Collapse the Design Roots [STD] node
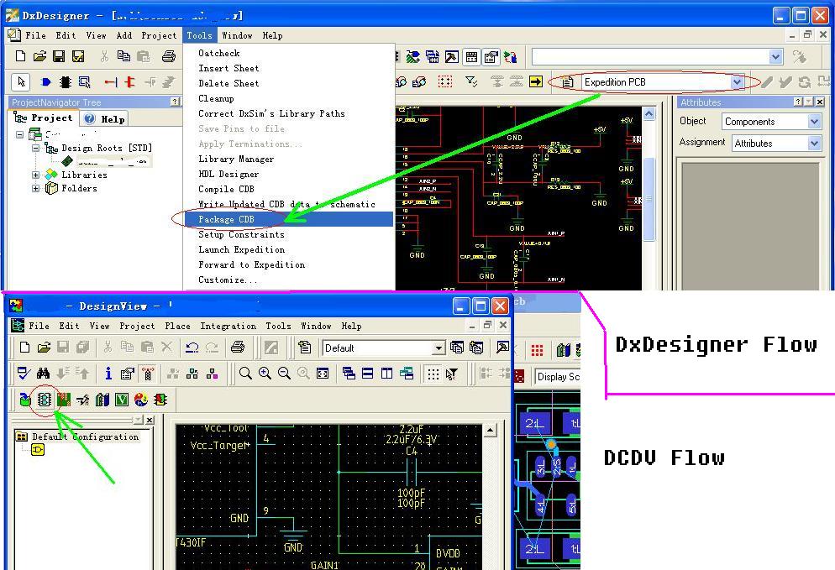 click(35, 148)
